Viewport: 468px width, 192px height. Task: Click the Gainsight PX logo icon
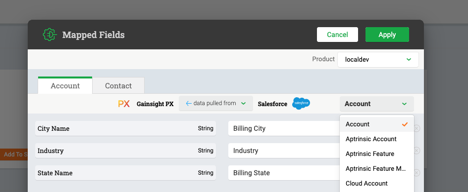(x=124, y=104)
